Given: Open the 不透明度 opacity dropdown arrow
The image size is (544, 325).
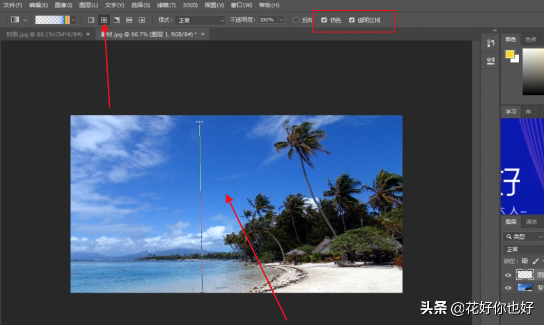Looking at the screenshot, I should pos(281,20).
